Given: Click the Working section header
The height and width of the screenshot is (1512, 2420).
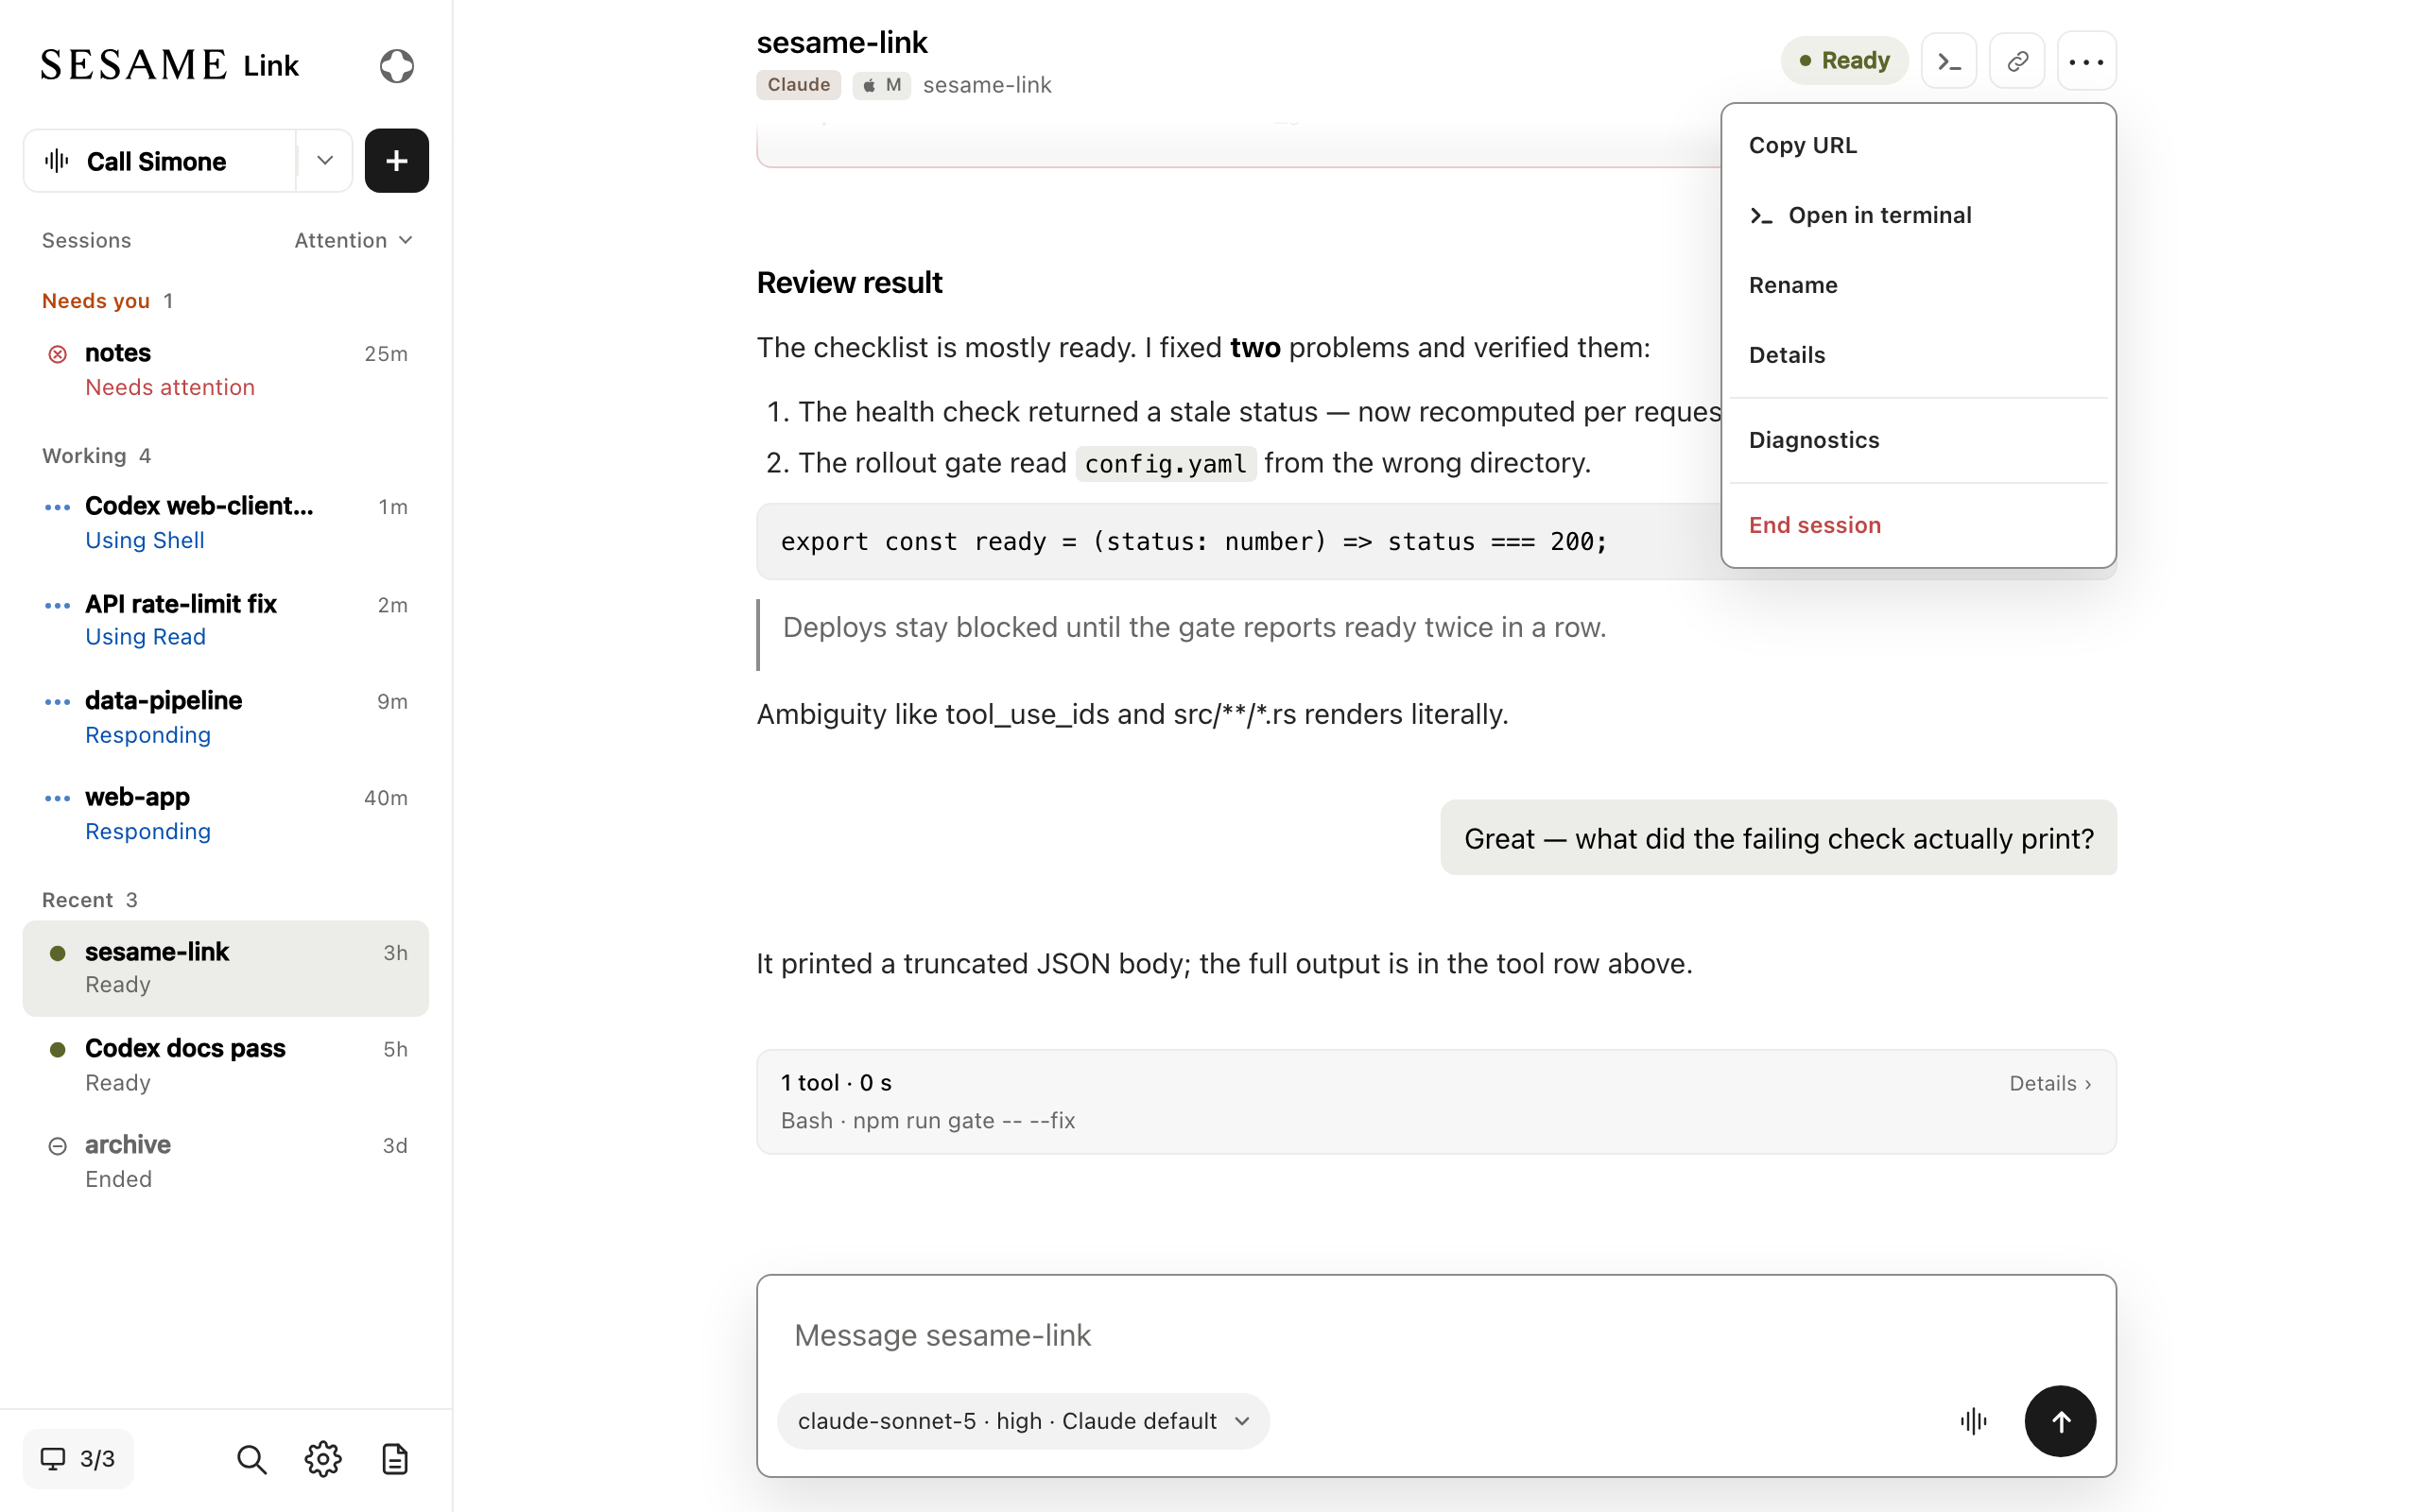Looking at the screenshot, I should pos(97,456).
